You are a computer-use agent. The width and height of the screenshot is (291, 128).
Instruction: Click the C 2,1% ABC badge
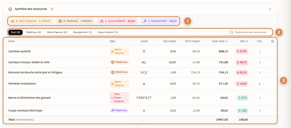pyautogui.click(x=243, y=98)
